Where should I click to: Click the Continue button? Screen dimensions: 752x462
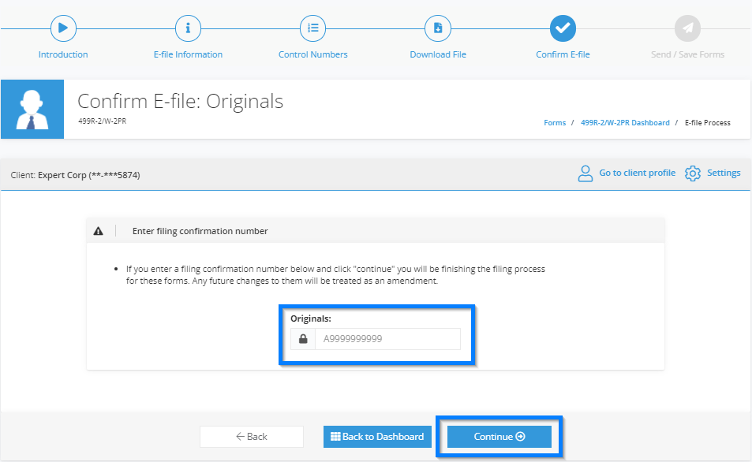click(x=499, y=437)
